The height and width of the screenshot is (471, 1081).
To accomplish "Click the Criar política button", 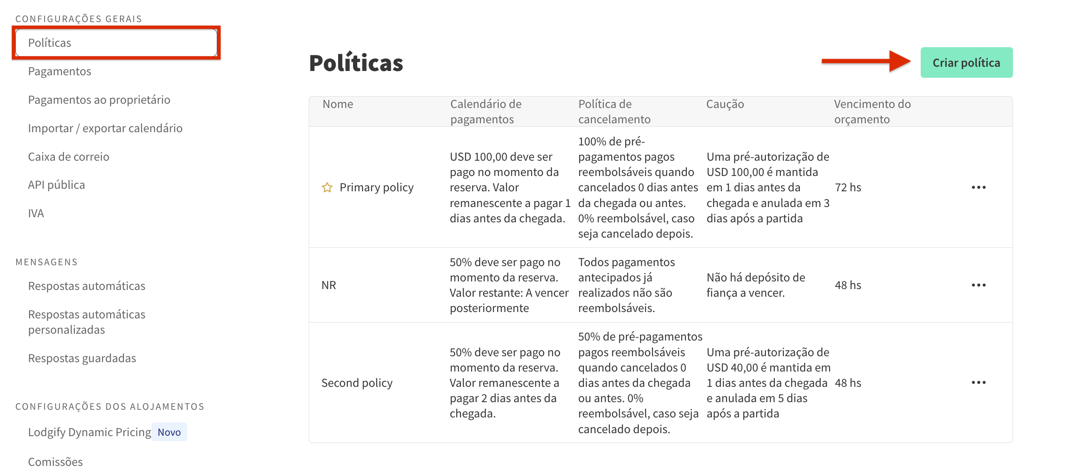I will 967,62.
